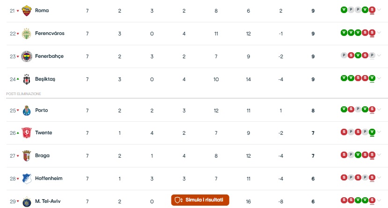The width and height of the screenshot is (388, 208).
Task: Open the M. Tel-Aviv club crest
Action: (x=27, y=201)
